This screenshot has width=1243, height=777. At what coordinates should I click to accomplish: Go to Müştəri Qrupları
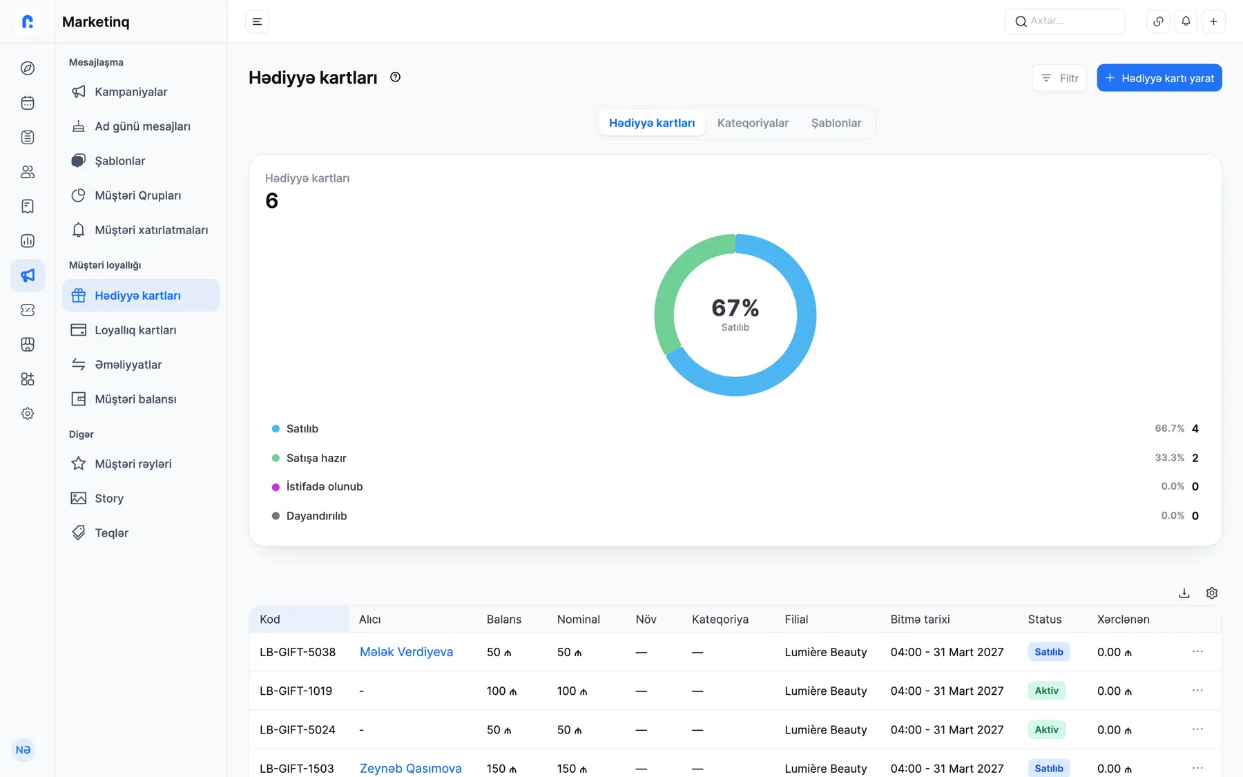141,195
